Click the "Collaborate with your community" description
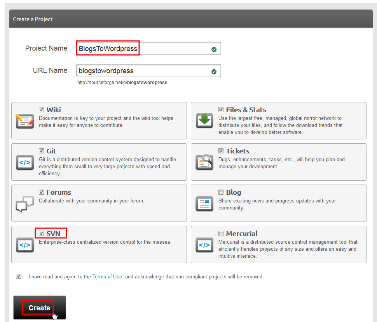 point(92,201)
